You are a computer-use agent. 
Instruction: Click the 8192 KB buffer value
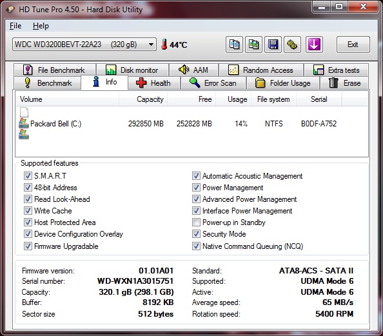(x=158, y=302)
